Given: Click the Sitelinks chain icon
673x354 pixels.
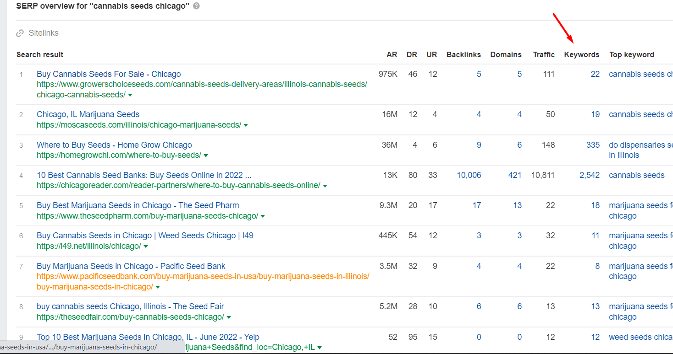Looking at the screenshot, I should 20,33.
